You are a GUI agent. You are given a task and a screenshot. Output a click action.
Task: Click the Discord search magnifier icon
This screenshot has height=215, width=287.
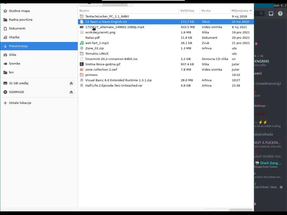pyautogui.click(x=261, y=13)
